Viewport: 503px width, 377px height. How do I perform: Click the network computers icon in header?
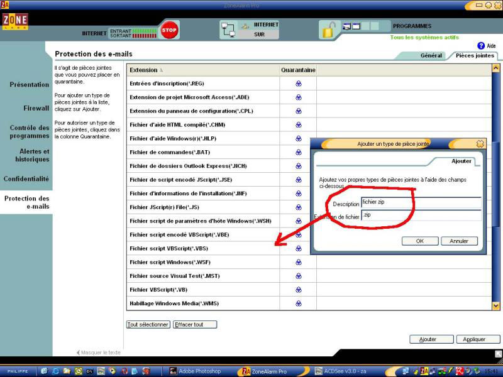(228, 29)
